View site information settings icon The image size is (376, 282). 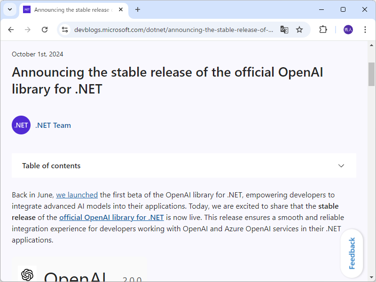point(63,29)
